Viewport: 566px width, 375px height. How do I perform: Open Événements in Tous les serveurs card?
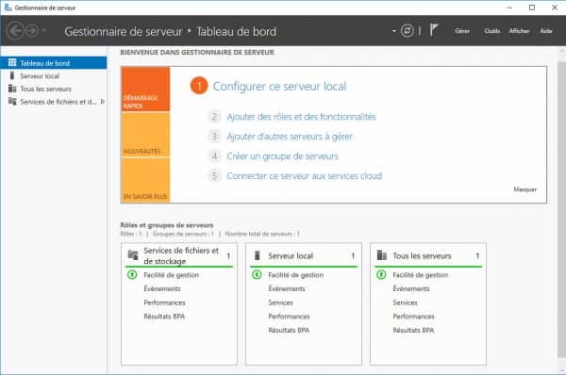(411, 289)
